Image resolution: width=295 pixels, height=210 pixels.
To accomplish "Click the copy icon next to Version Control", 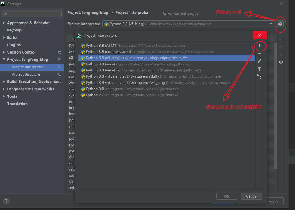I will click(x=60, y=52).
